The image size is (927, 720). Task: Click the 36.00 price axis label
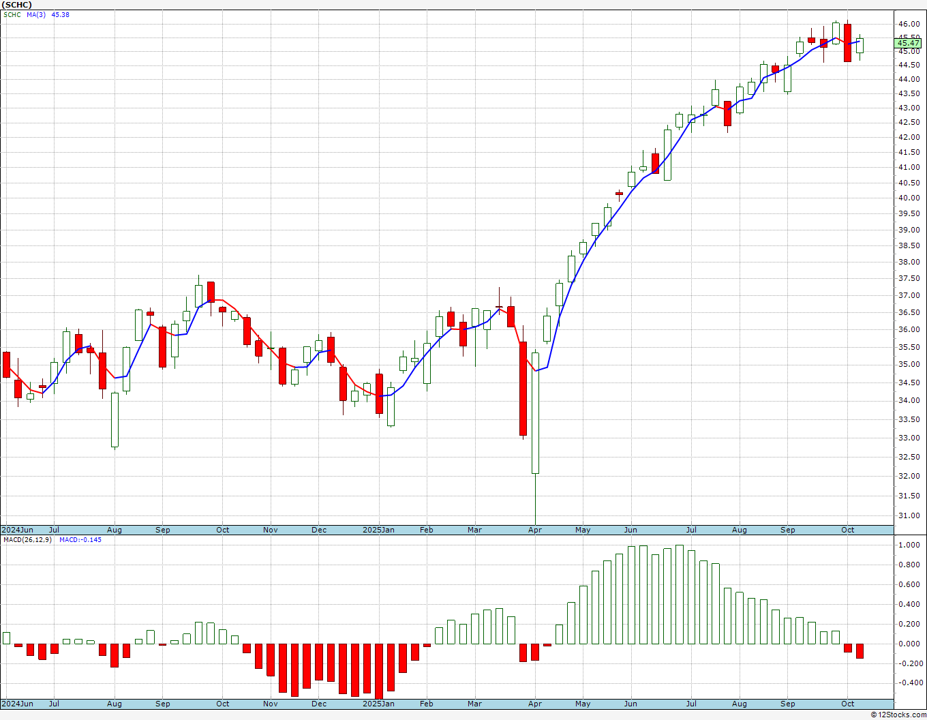coord(909,329)
